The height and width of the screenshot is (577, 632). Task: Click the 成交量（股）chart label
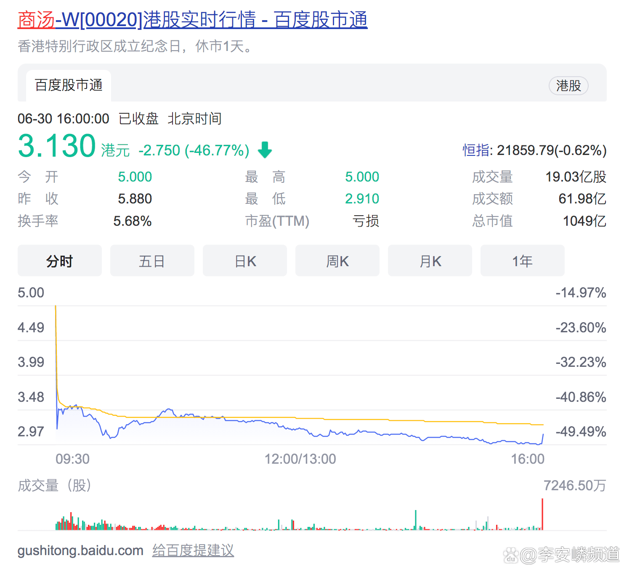click(54, 486)
